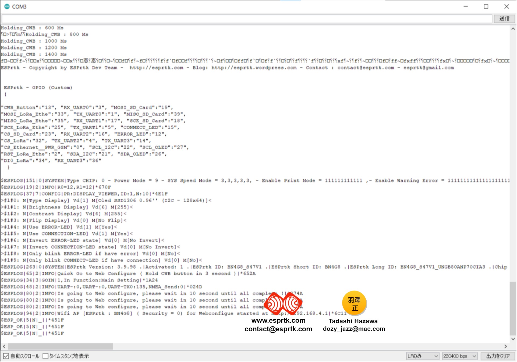Click the 出力をクリア clear output button
This screenshot has width=517, height=362.
click(498, 356)
